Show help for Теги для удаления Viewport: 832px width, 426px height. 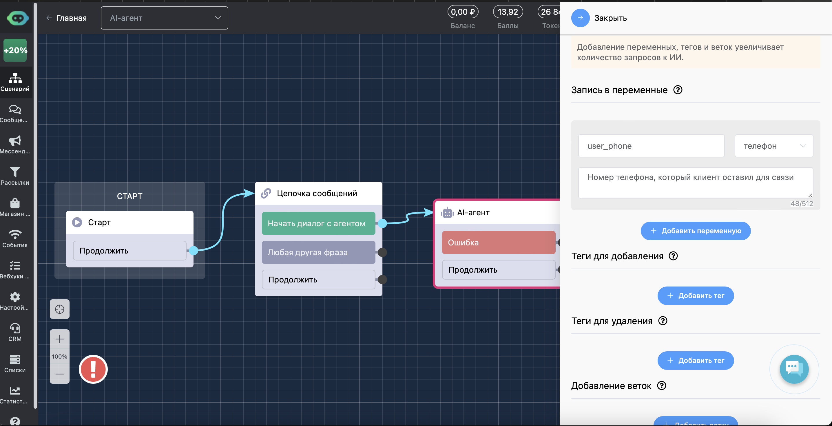click(x=663, y=321)
